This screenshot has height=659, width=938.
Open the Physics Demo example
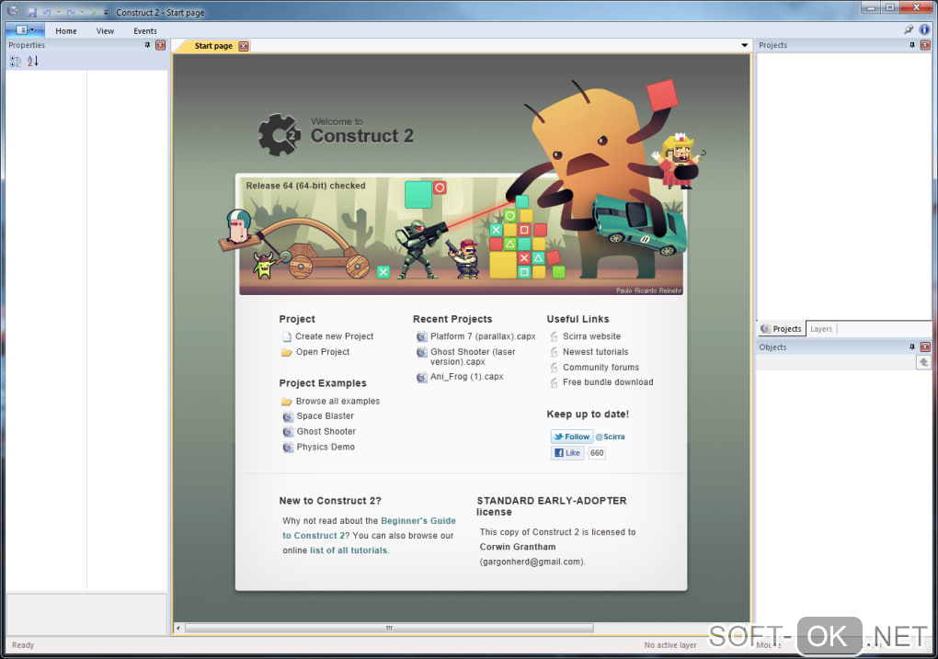coord(326,447)
